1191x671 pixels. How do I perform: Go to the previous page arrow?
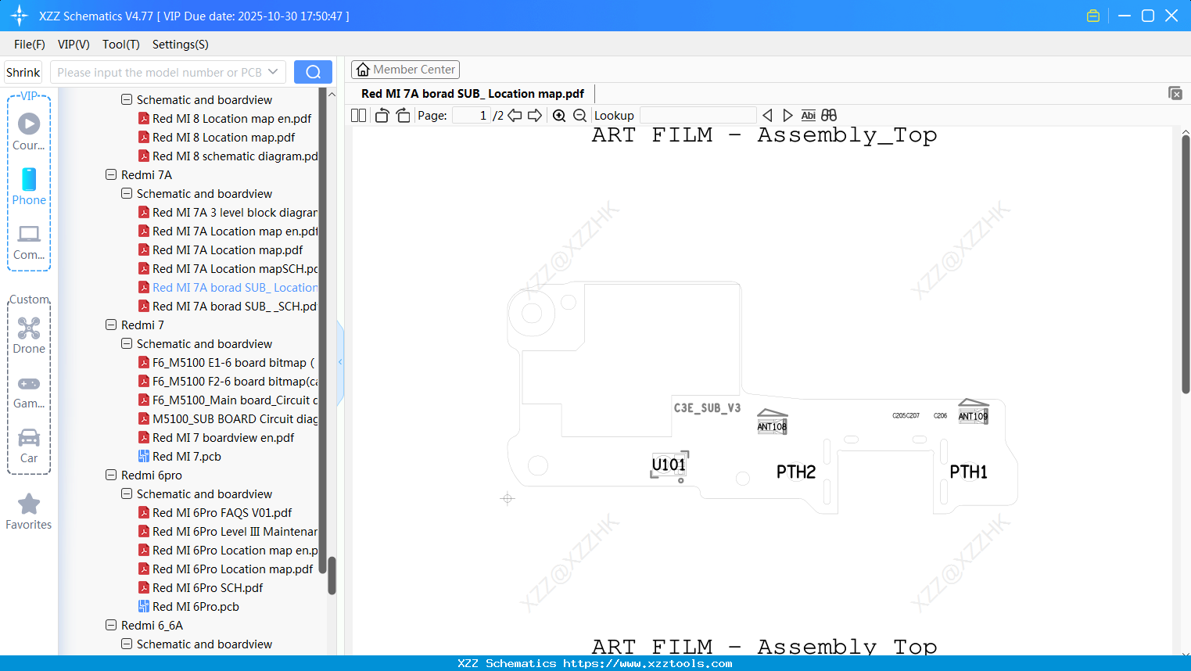pos(515,116)
